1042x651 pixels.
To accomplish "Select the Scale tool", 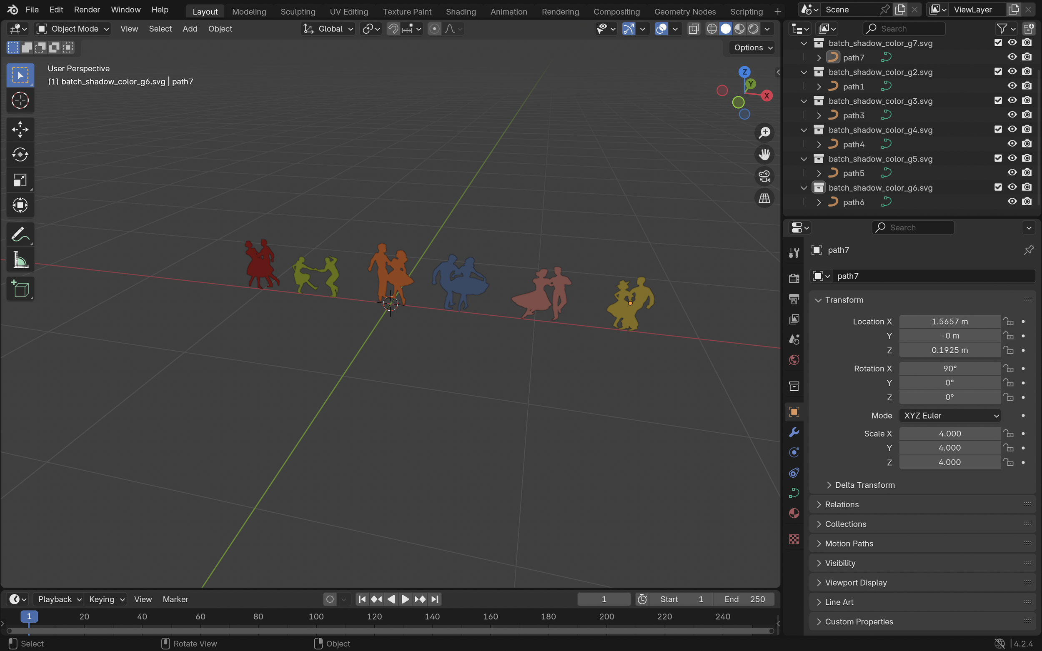I will tap(20, 180).
